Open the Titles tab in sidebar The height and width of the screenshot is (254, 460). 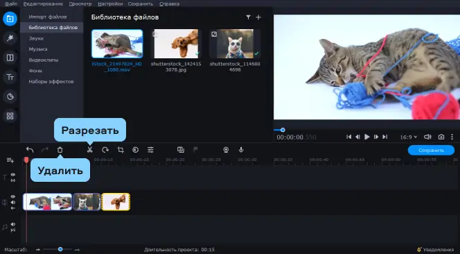click(10, 77)
